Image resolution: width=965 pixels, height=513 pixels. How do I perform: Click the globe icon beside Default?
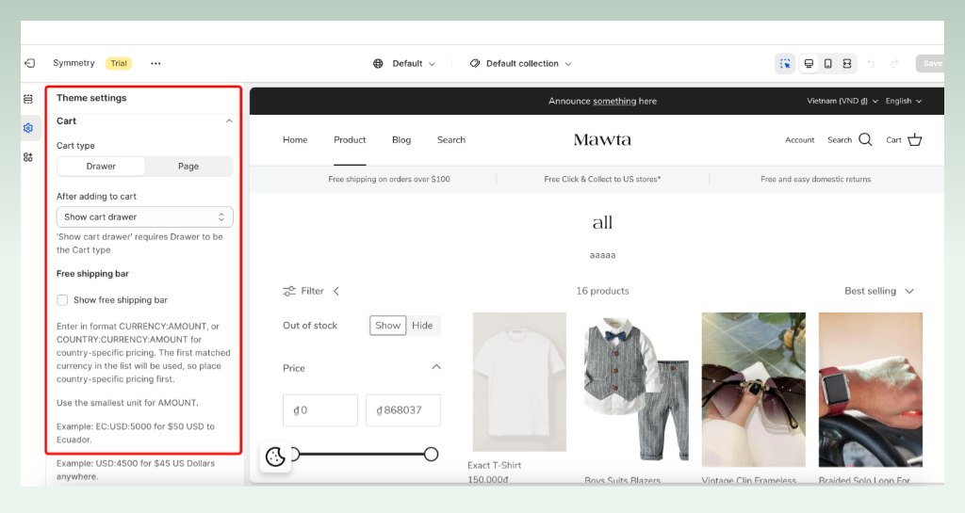click(378, 63)
